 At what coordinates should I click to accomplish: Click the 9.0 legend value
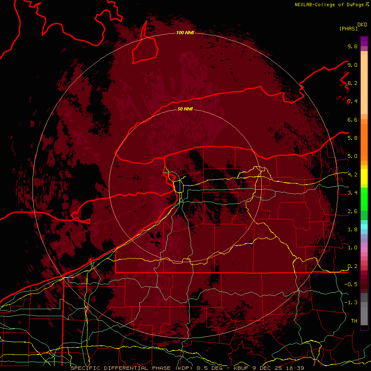point(352,65)
